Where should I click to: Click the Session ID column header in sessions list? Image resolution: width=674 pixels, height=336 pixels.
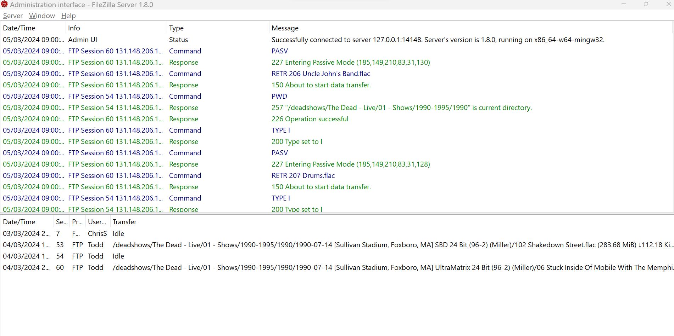click(62, 222)
